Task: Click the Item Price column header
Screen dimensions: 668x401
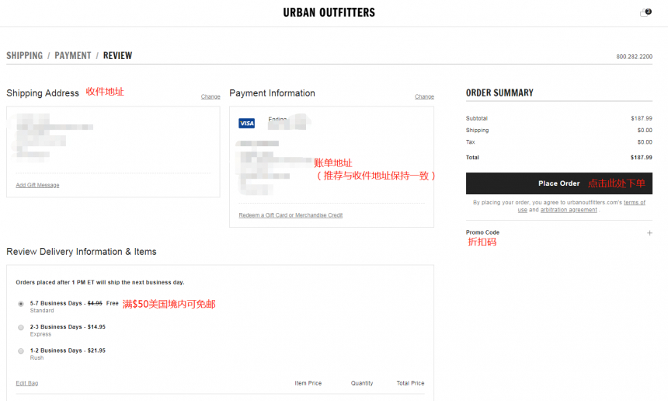Action: 308,383
